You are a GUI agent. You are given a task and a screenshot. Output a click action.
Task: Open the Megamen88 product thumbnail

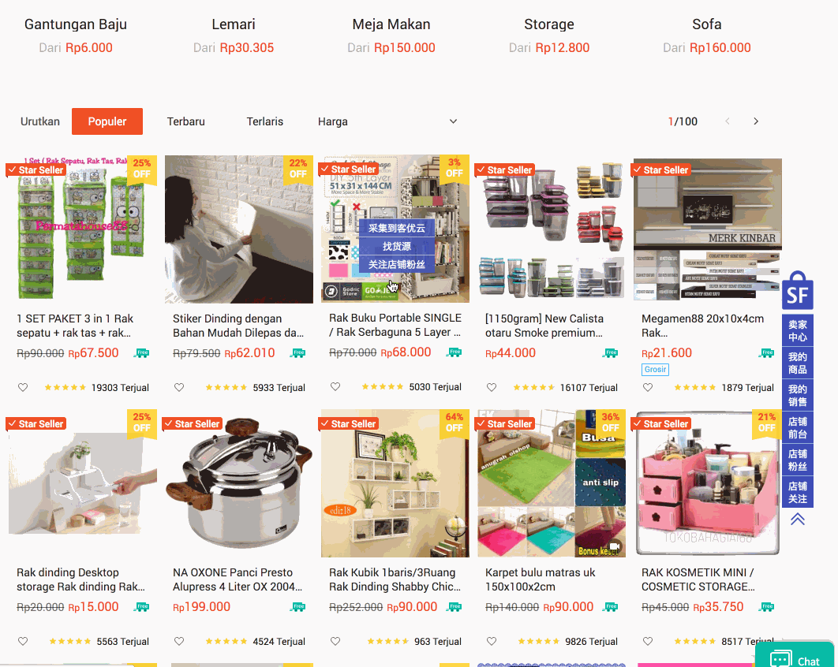(x=707, y=229)
